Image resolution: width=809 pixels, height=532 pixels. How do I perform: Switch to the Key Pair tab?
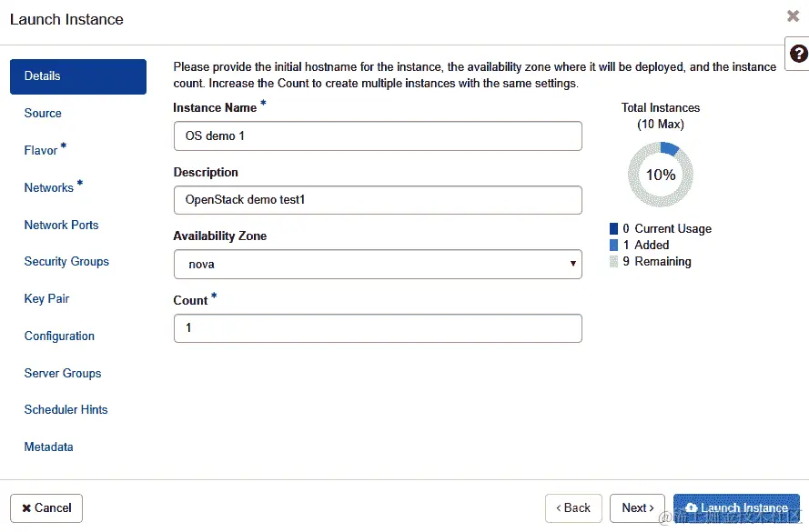pyautogui.click(x=46, y=299)
